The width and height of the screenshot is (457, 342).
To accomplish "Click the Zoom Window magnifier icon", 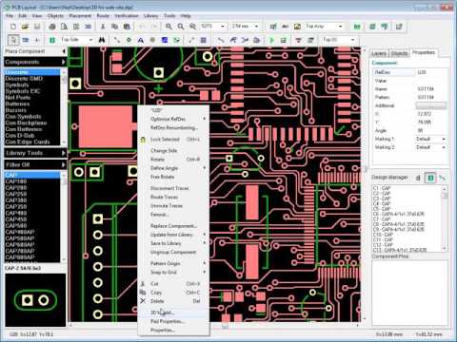I will 192,27.
